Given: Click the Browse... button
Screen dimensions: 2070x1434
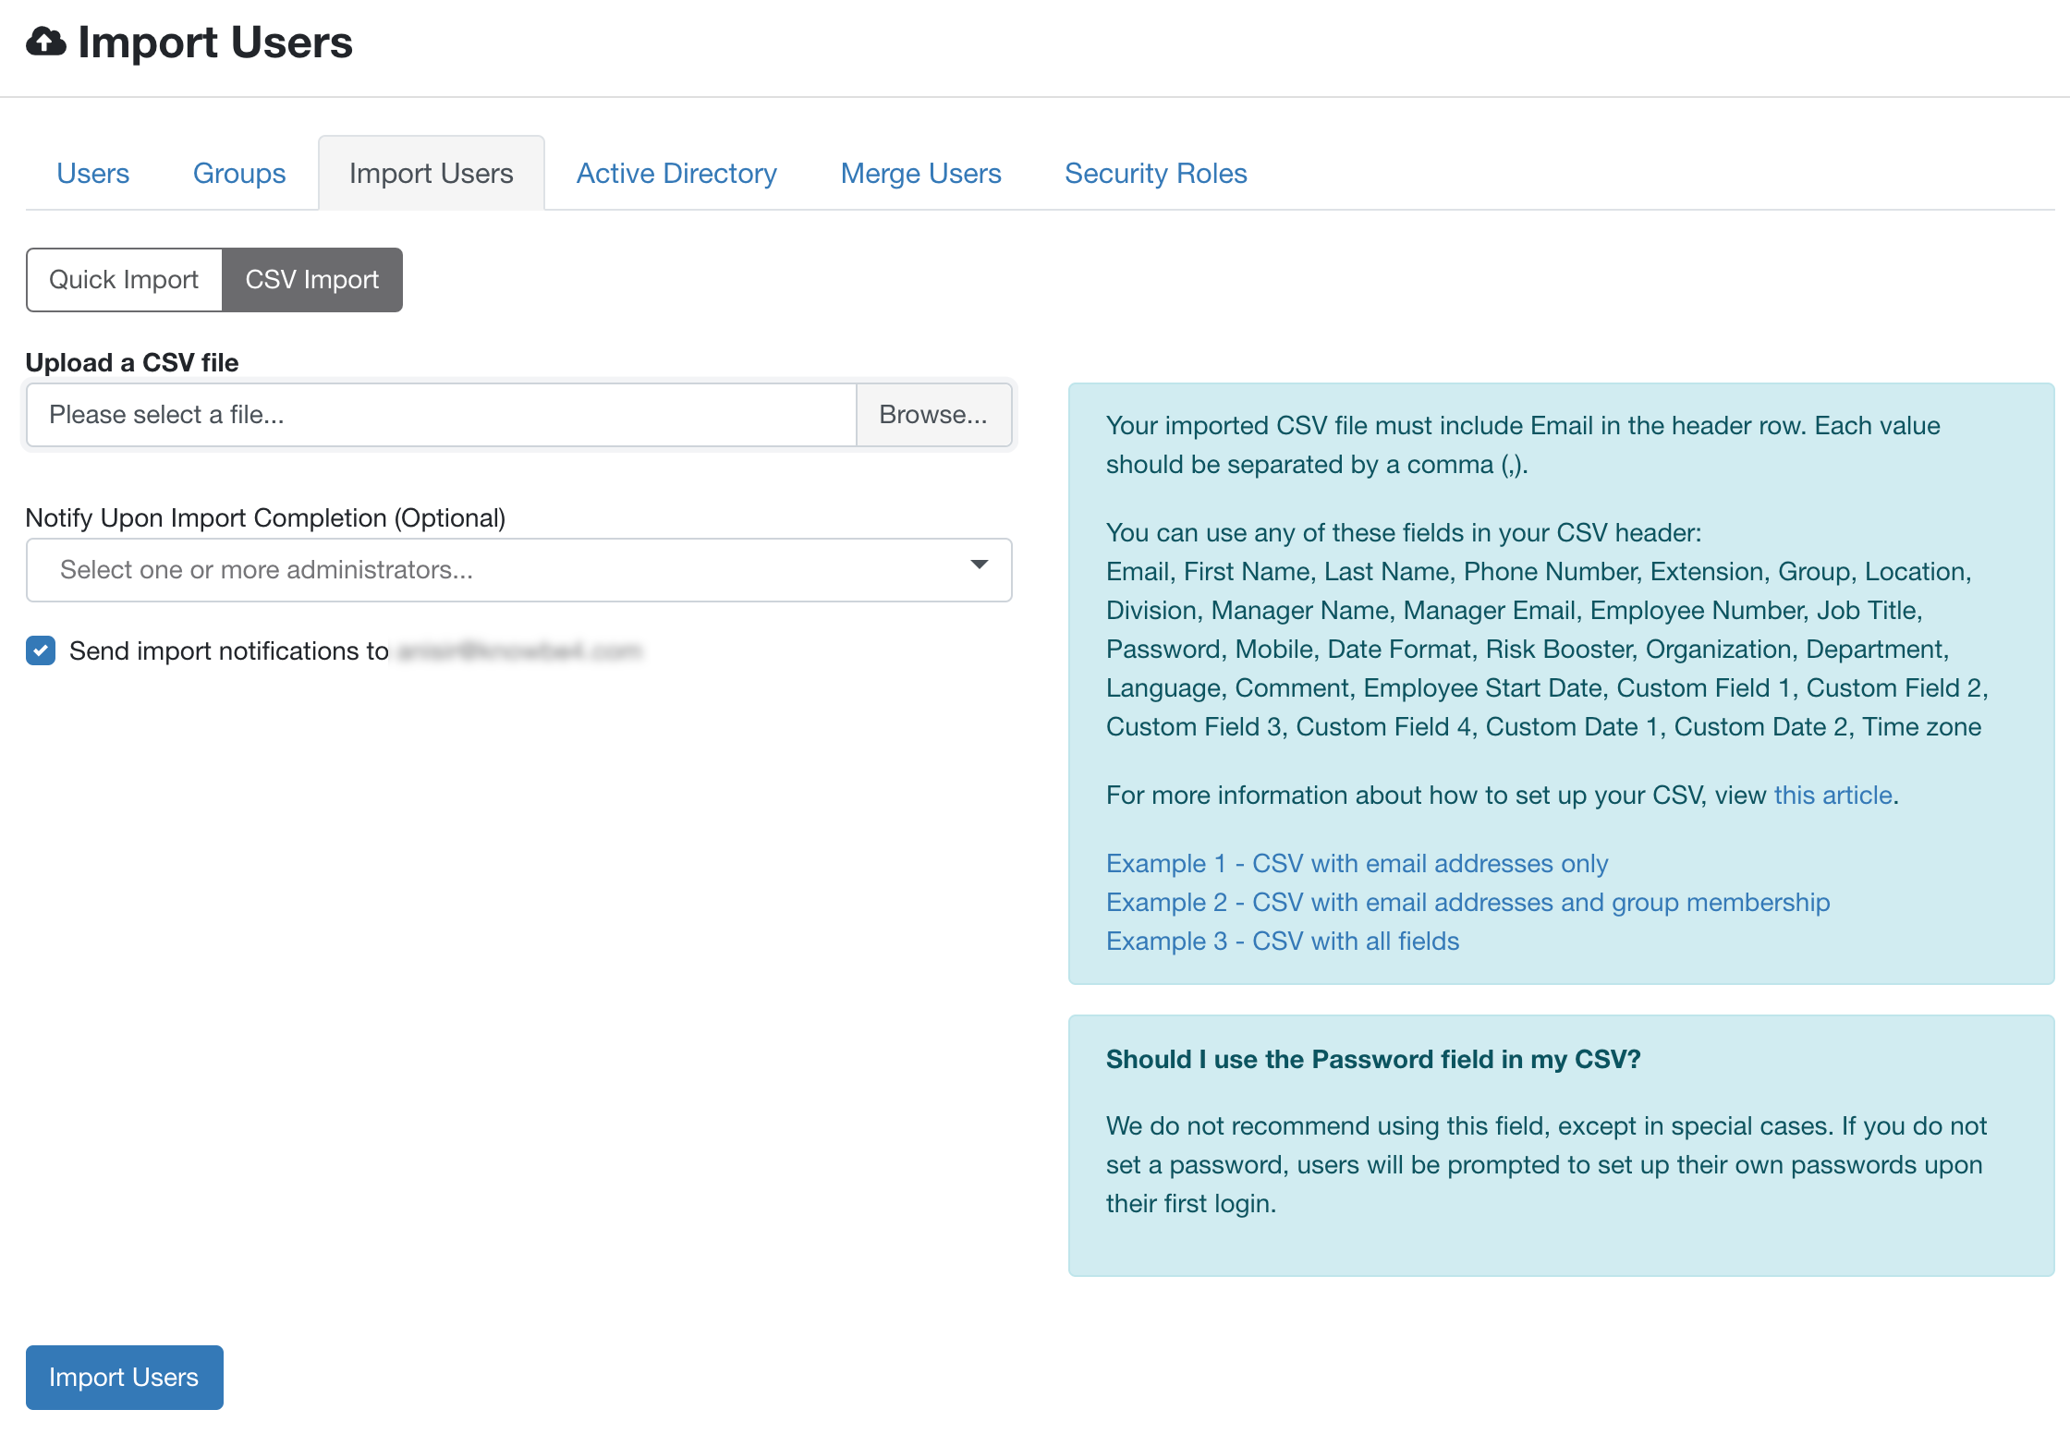Looking at the screenshot, I should [x=933, y=415].
